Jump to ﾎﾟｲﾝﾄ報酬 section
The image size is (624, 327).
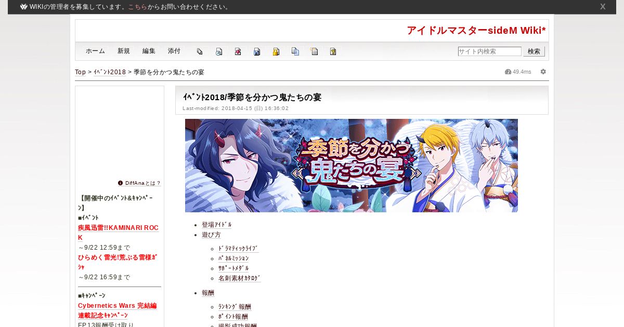[x=233, y=317]
